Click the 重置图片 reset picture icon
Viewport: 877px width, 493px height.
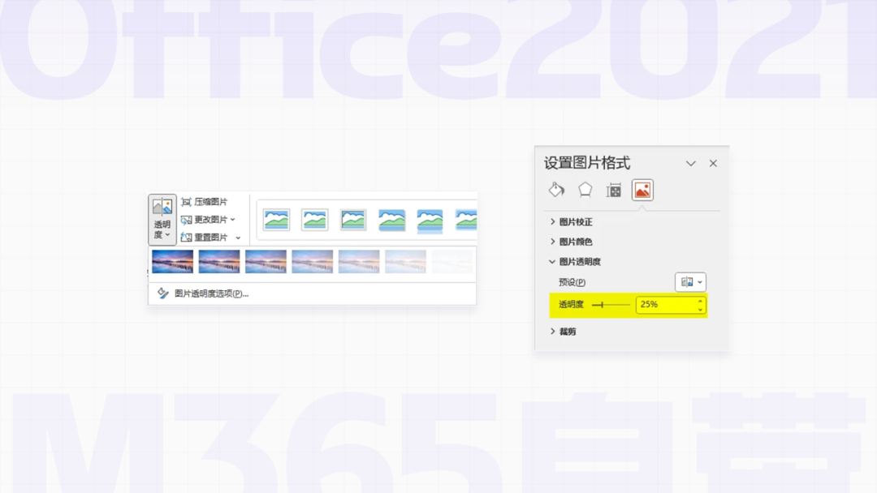click(x=186, y=238)
